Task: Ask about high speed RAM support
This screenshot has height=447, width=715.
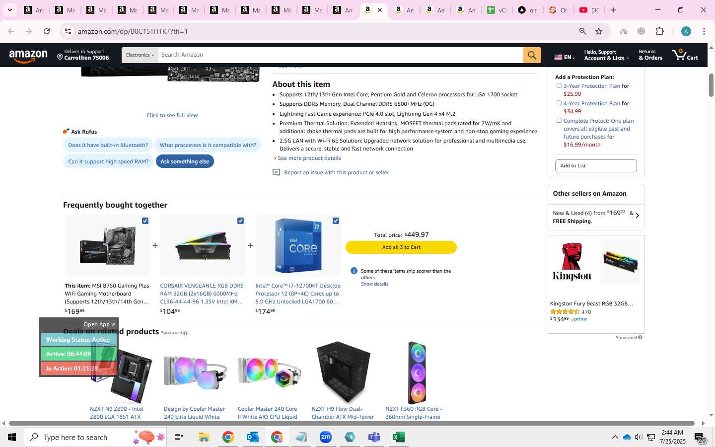Action: click(108, 161)
